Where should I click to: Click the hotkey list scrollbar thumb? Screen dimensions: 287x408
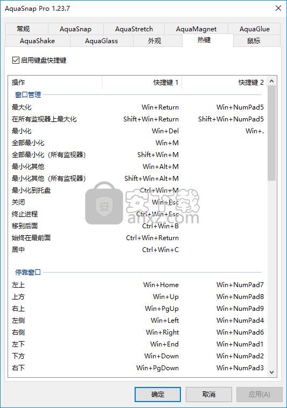[272, 133]
